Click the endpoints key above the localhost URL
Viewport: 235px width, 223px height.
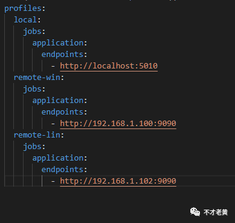pyautogui.click(x=62, y=55)
